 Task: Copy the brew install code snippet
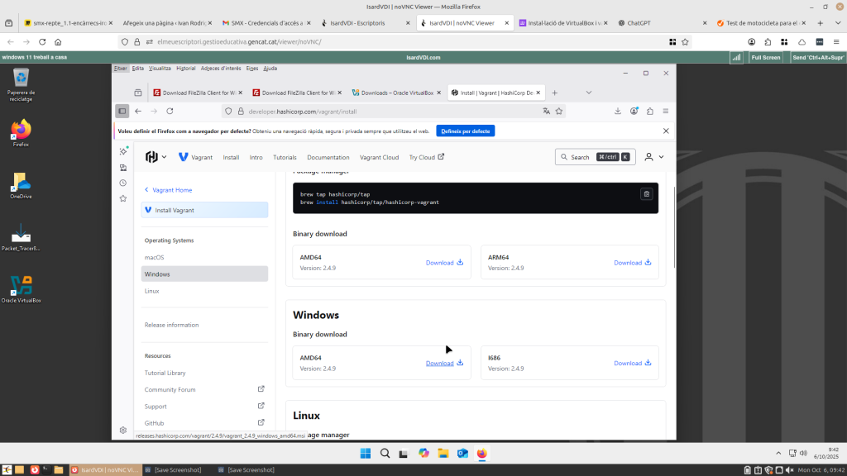[x=647, y=193]
